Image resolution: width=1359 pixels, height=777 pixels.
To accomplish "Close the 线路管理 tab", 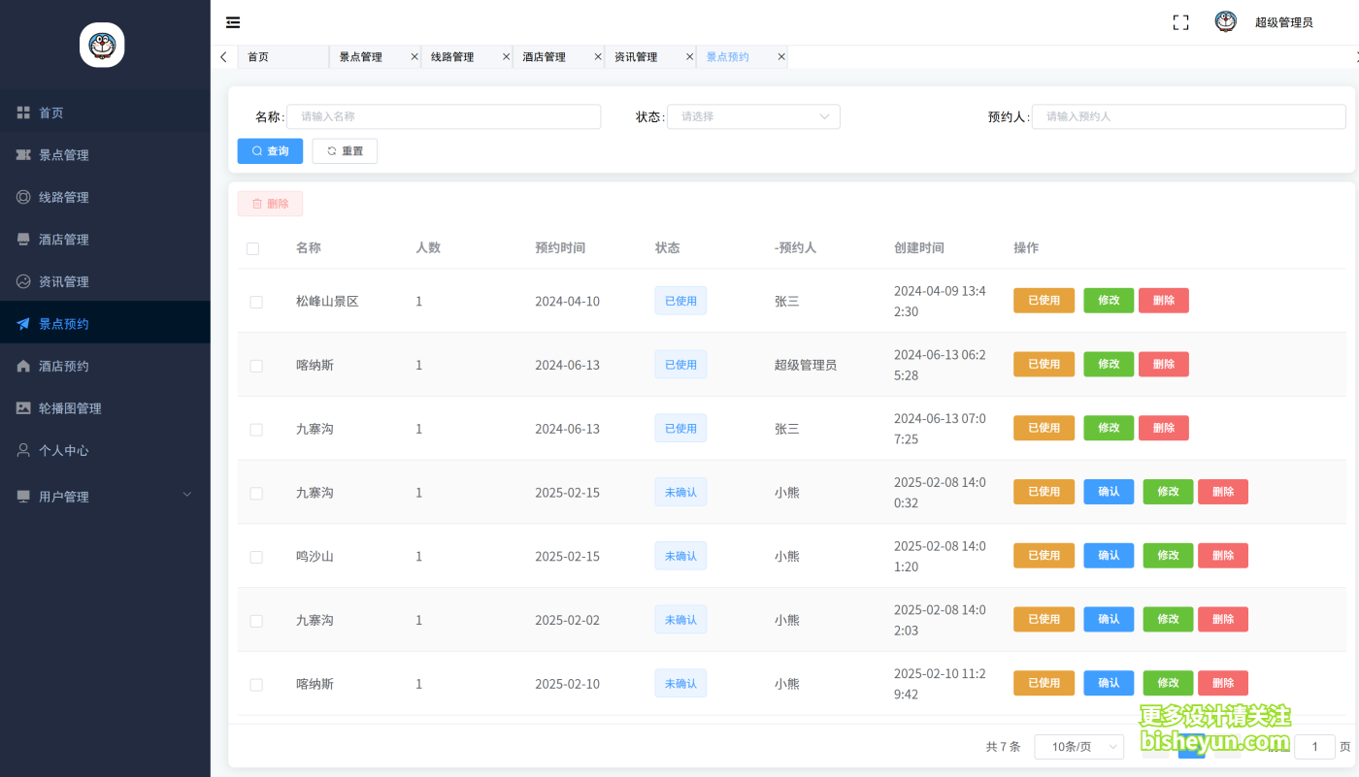I will tap(506, 57).
